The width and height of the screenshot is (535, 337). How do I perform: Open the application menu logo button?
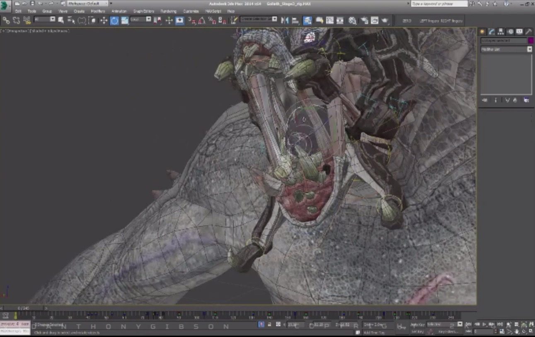[x=5, y=6]
